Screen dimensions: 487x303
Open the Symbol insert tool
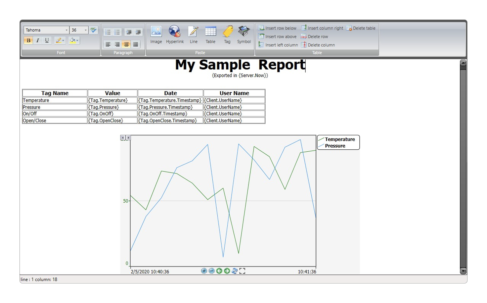pos(244,35)
